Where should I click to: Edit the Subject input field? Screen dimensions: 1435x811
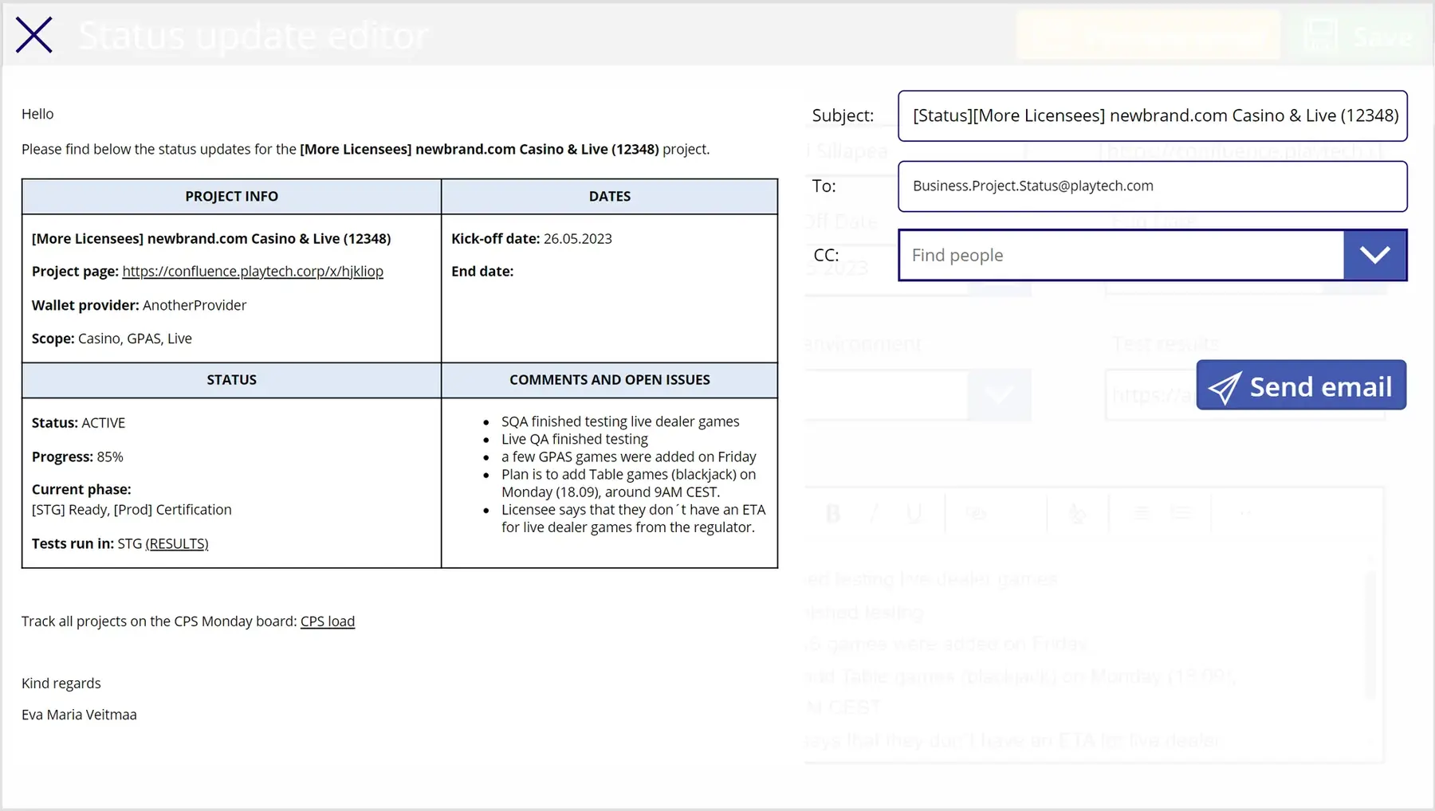point(1152,116)
